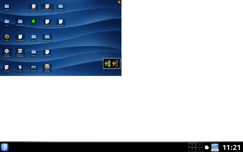Open the Ekonometrie folder
Image resolution: width=243 pixels, height=152 pixels.
coord(20,22)
